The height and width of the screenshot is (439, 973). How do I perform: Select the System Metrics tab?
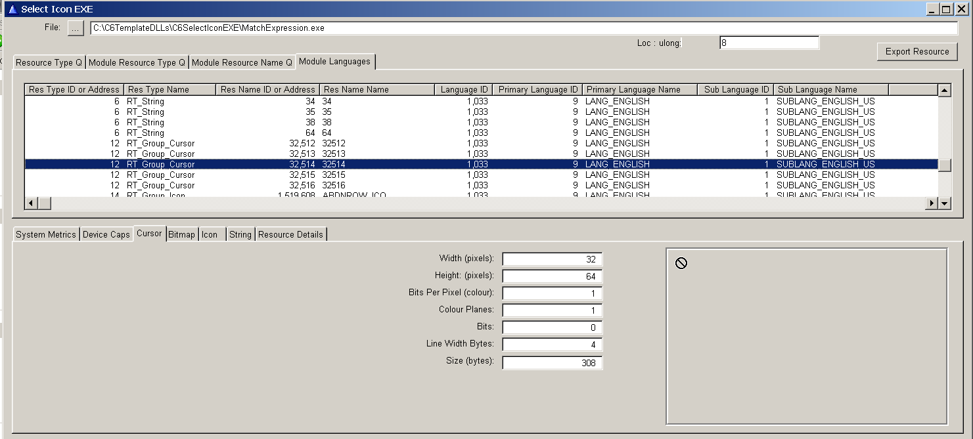(x=46, y=234)
